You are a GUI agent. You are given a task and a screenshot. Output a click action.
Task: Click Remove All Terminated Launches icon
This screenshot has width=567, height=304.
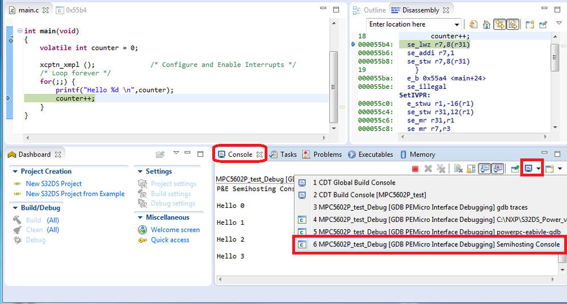pos(441,169)
